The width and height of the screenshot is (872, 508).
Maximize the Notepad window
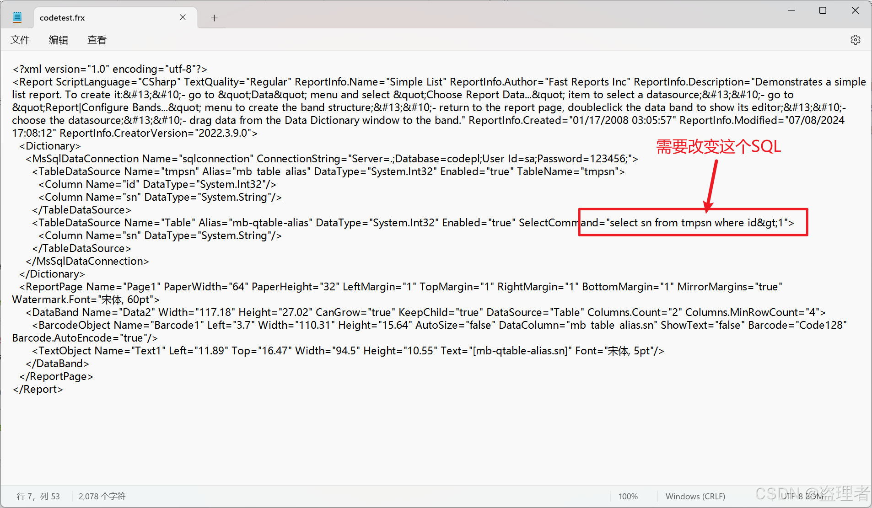coord(823,10)
